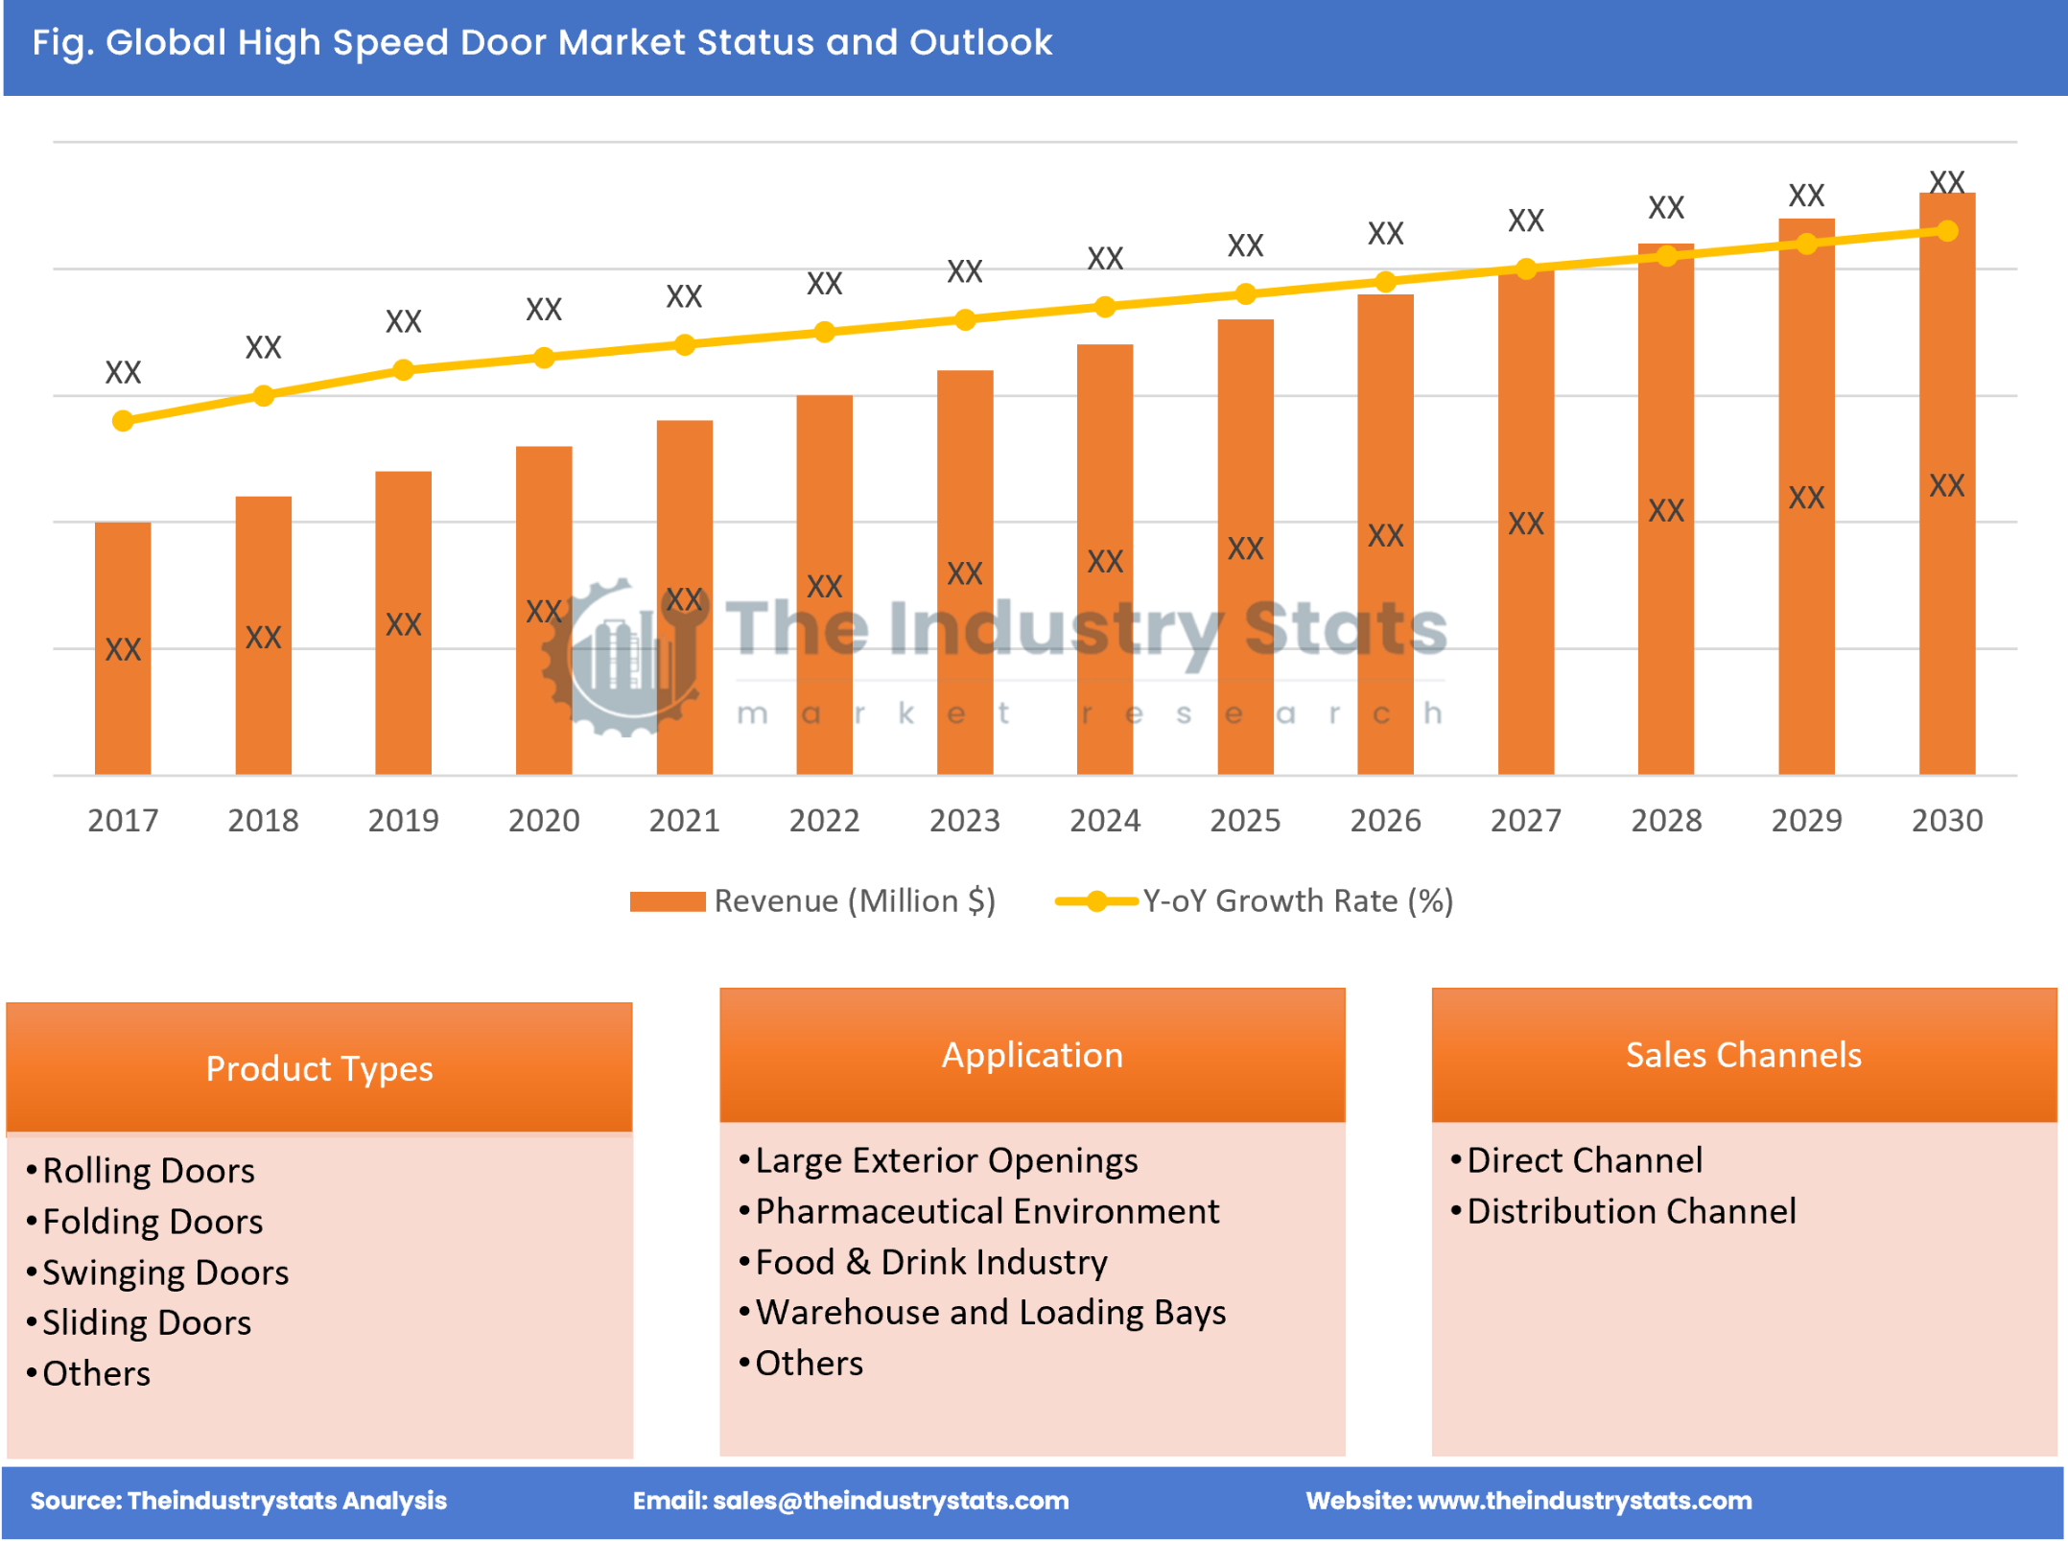Click the growth rate line marker above 2026
This screenshot has height=1541, width=2068.
point(1386,281)
